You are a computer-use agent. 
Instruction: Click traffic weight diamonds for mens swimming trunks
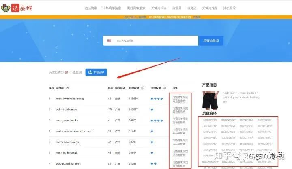(157, 99)
